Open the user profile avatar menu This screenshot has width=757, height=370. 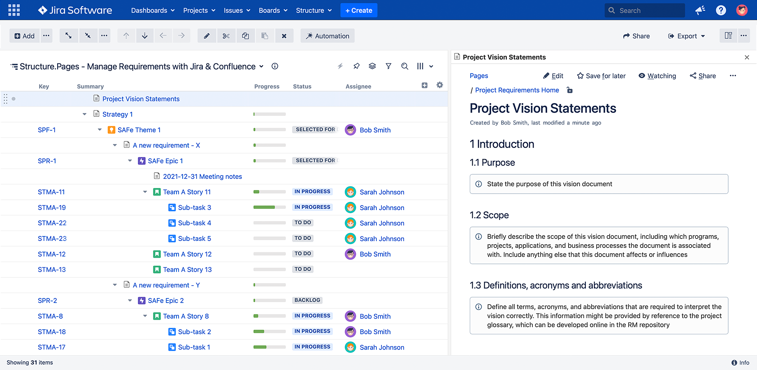[x=742, y=10]
